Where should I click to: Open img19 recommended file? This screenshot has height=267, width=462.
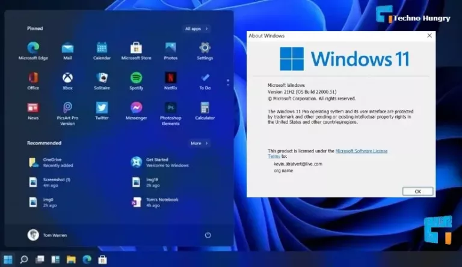146,182
